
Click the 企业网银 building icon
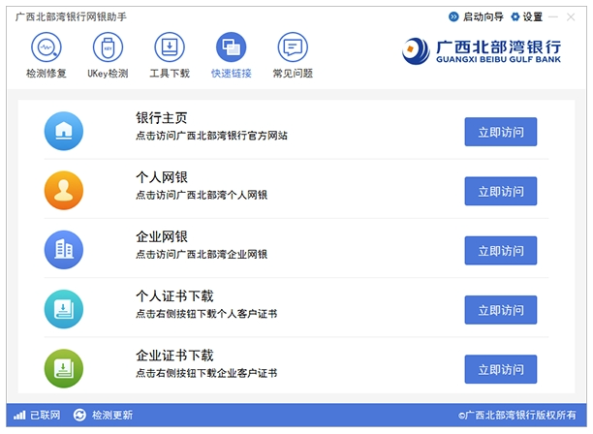click(x=64, y=250)
